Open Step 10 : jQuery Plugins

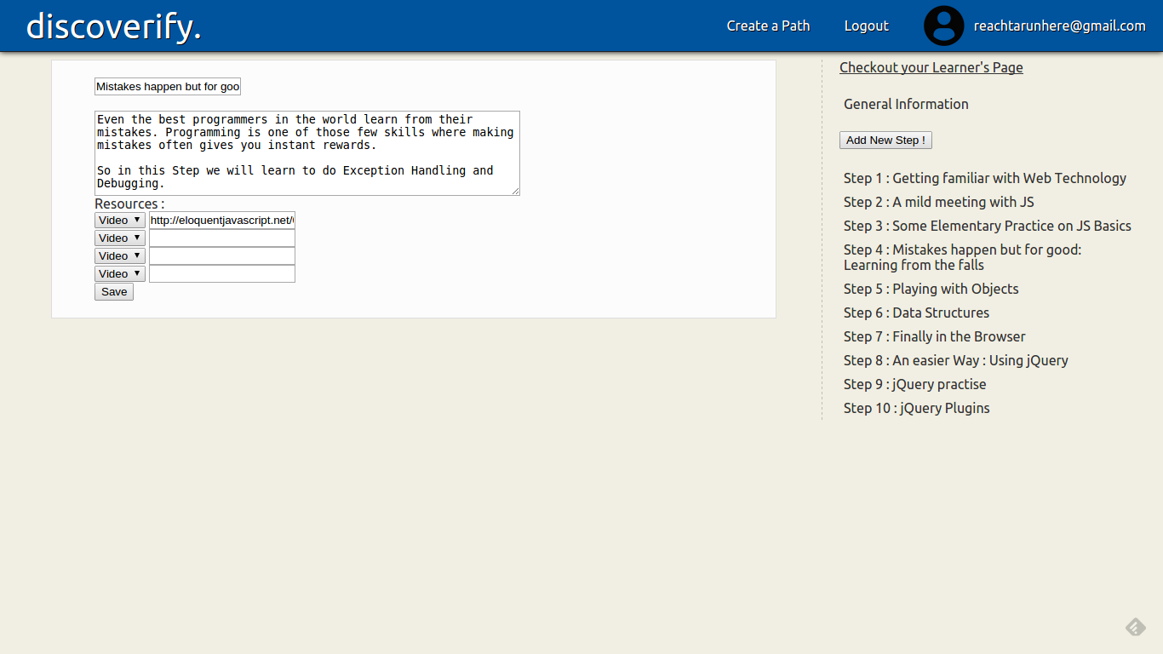(x=917, y=408)
